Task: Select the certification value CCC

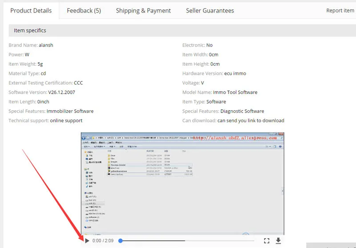Action: point(78,83)
